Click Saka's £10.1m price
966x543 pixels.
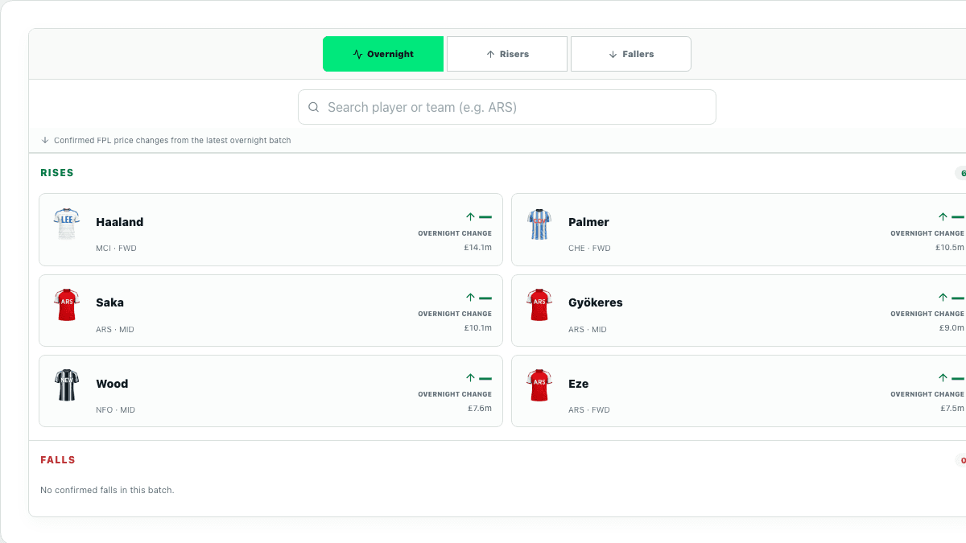(477, 328)
